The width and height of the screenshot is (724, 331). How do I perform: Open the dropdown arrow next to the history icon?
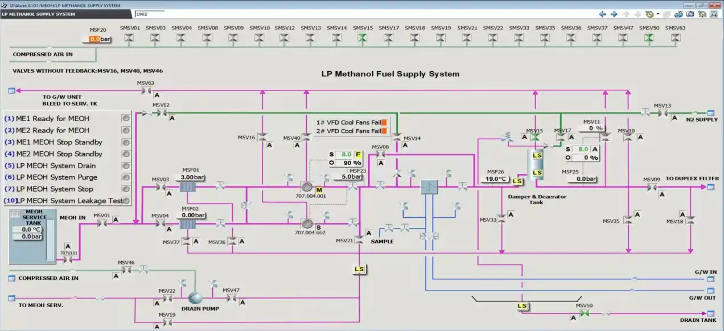click(657, 13)
